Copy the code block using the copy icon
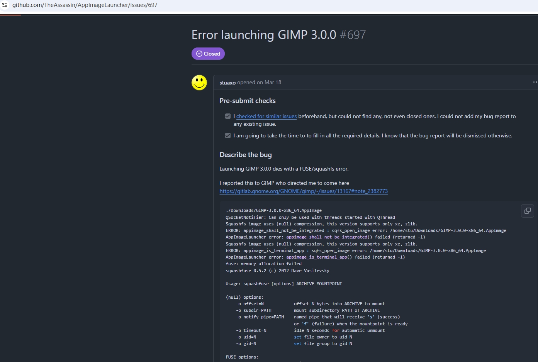The image size is (538, 362). (528, 211)
